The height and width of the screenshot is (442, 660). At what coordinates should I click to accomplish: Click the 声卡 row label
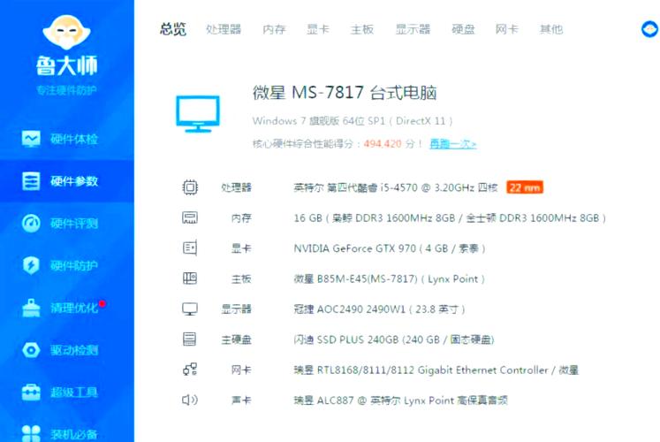pos(241,400)
